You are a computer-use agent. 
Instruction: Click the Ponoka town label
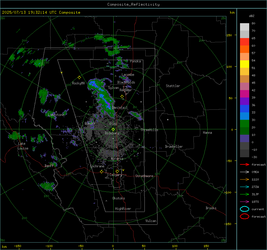tap(135, 61)
